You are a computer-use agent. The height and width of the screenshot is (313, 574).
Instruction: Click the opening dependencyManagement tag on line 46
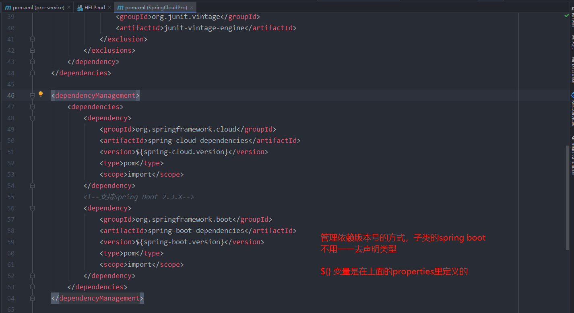point(95,95)
